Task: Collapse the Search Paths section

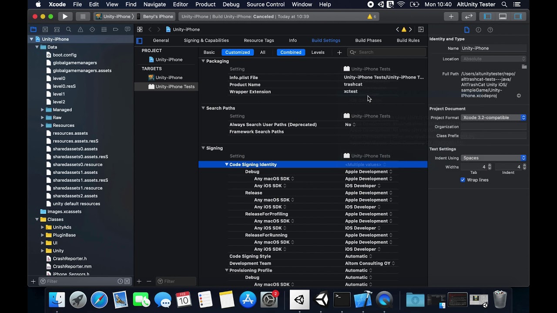Action: pos(203,108)
